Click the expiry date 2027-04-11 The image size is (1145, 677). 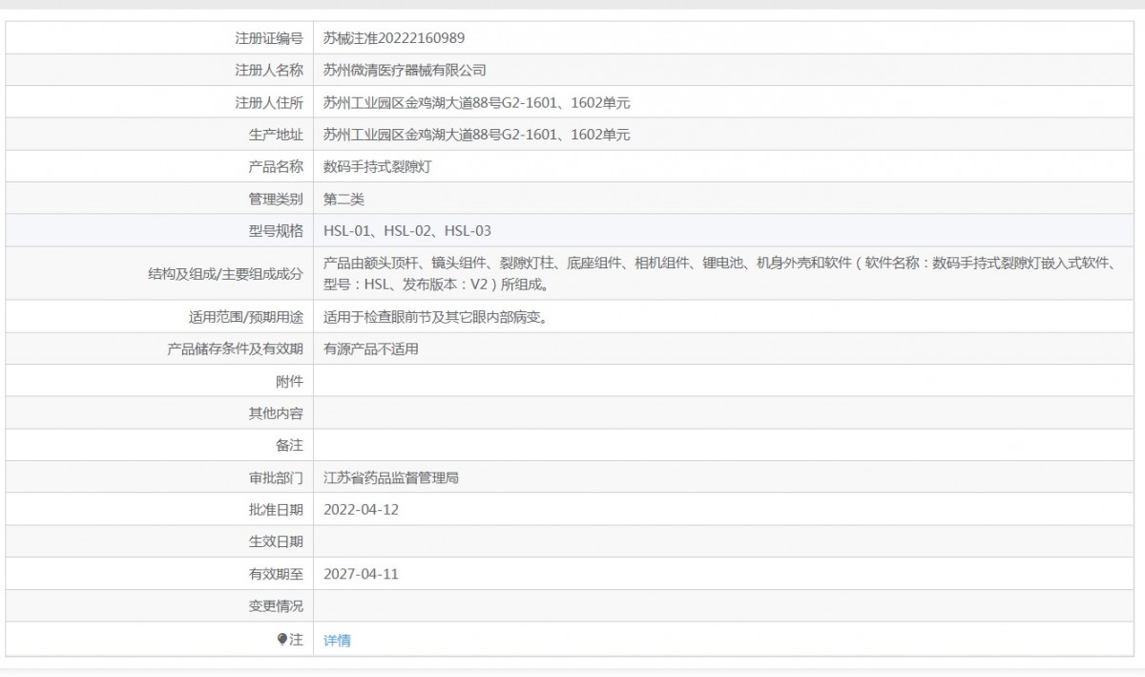click(x=362, y=575)
